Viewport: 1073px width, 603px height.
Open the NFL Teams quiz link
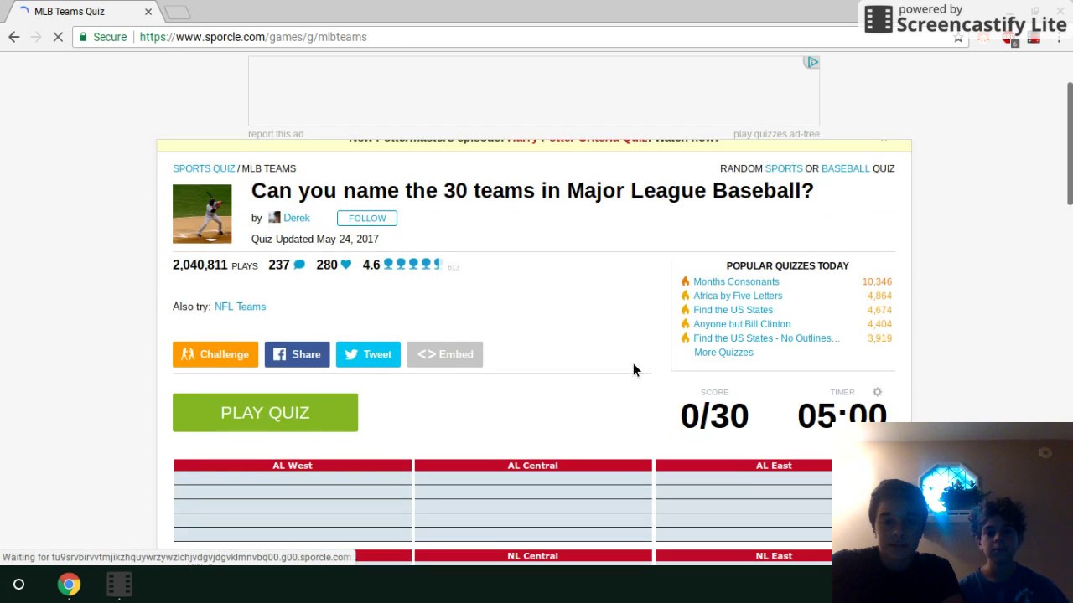(x=240, y=307)
